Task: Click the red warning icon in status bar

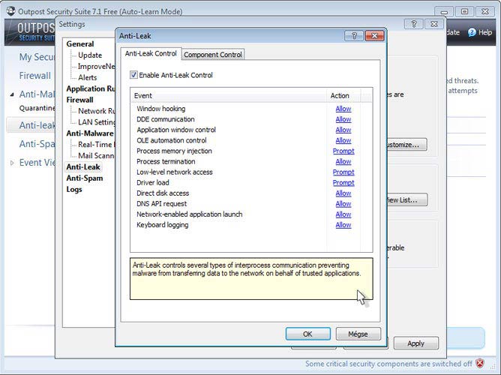Action: pyautogui.click(x=480, y=364)
